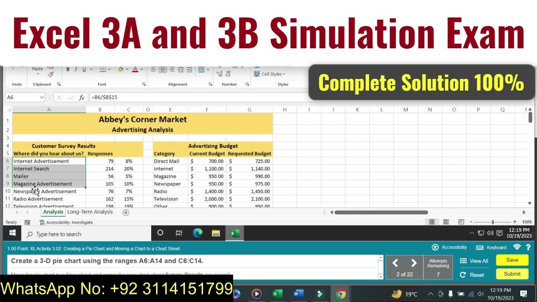Image resolution: width=537 pixels, height=302 pixels.
Task: Click Accessibility: Investigate in status bar
Action: tap(66, 222)
